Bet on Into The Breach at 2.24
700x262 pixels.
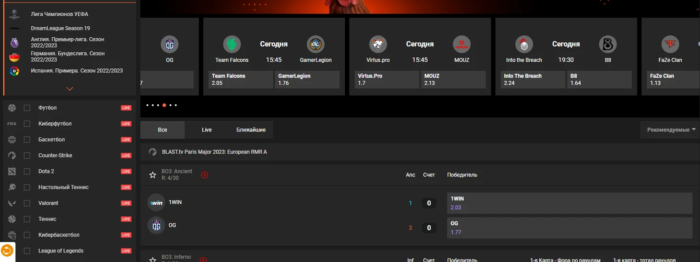tap(534, 80)
